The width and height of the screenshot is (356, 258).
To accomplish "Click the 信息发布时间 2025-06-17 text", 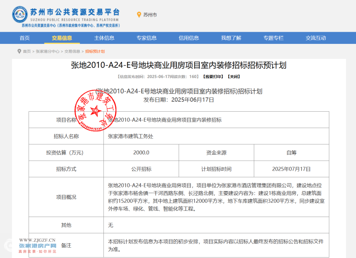I will pos(144,77).
